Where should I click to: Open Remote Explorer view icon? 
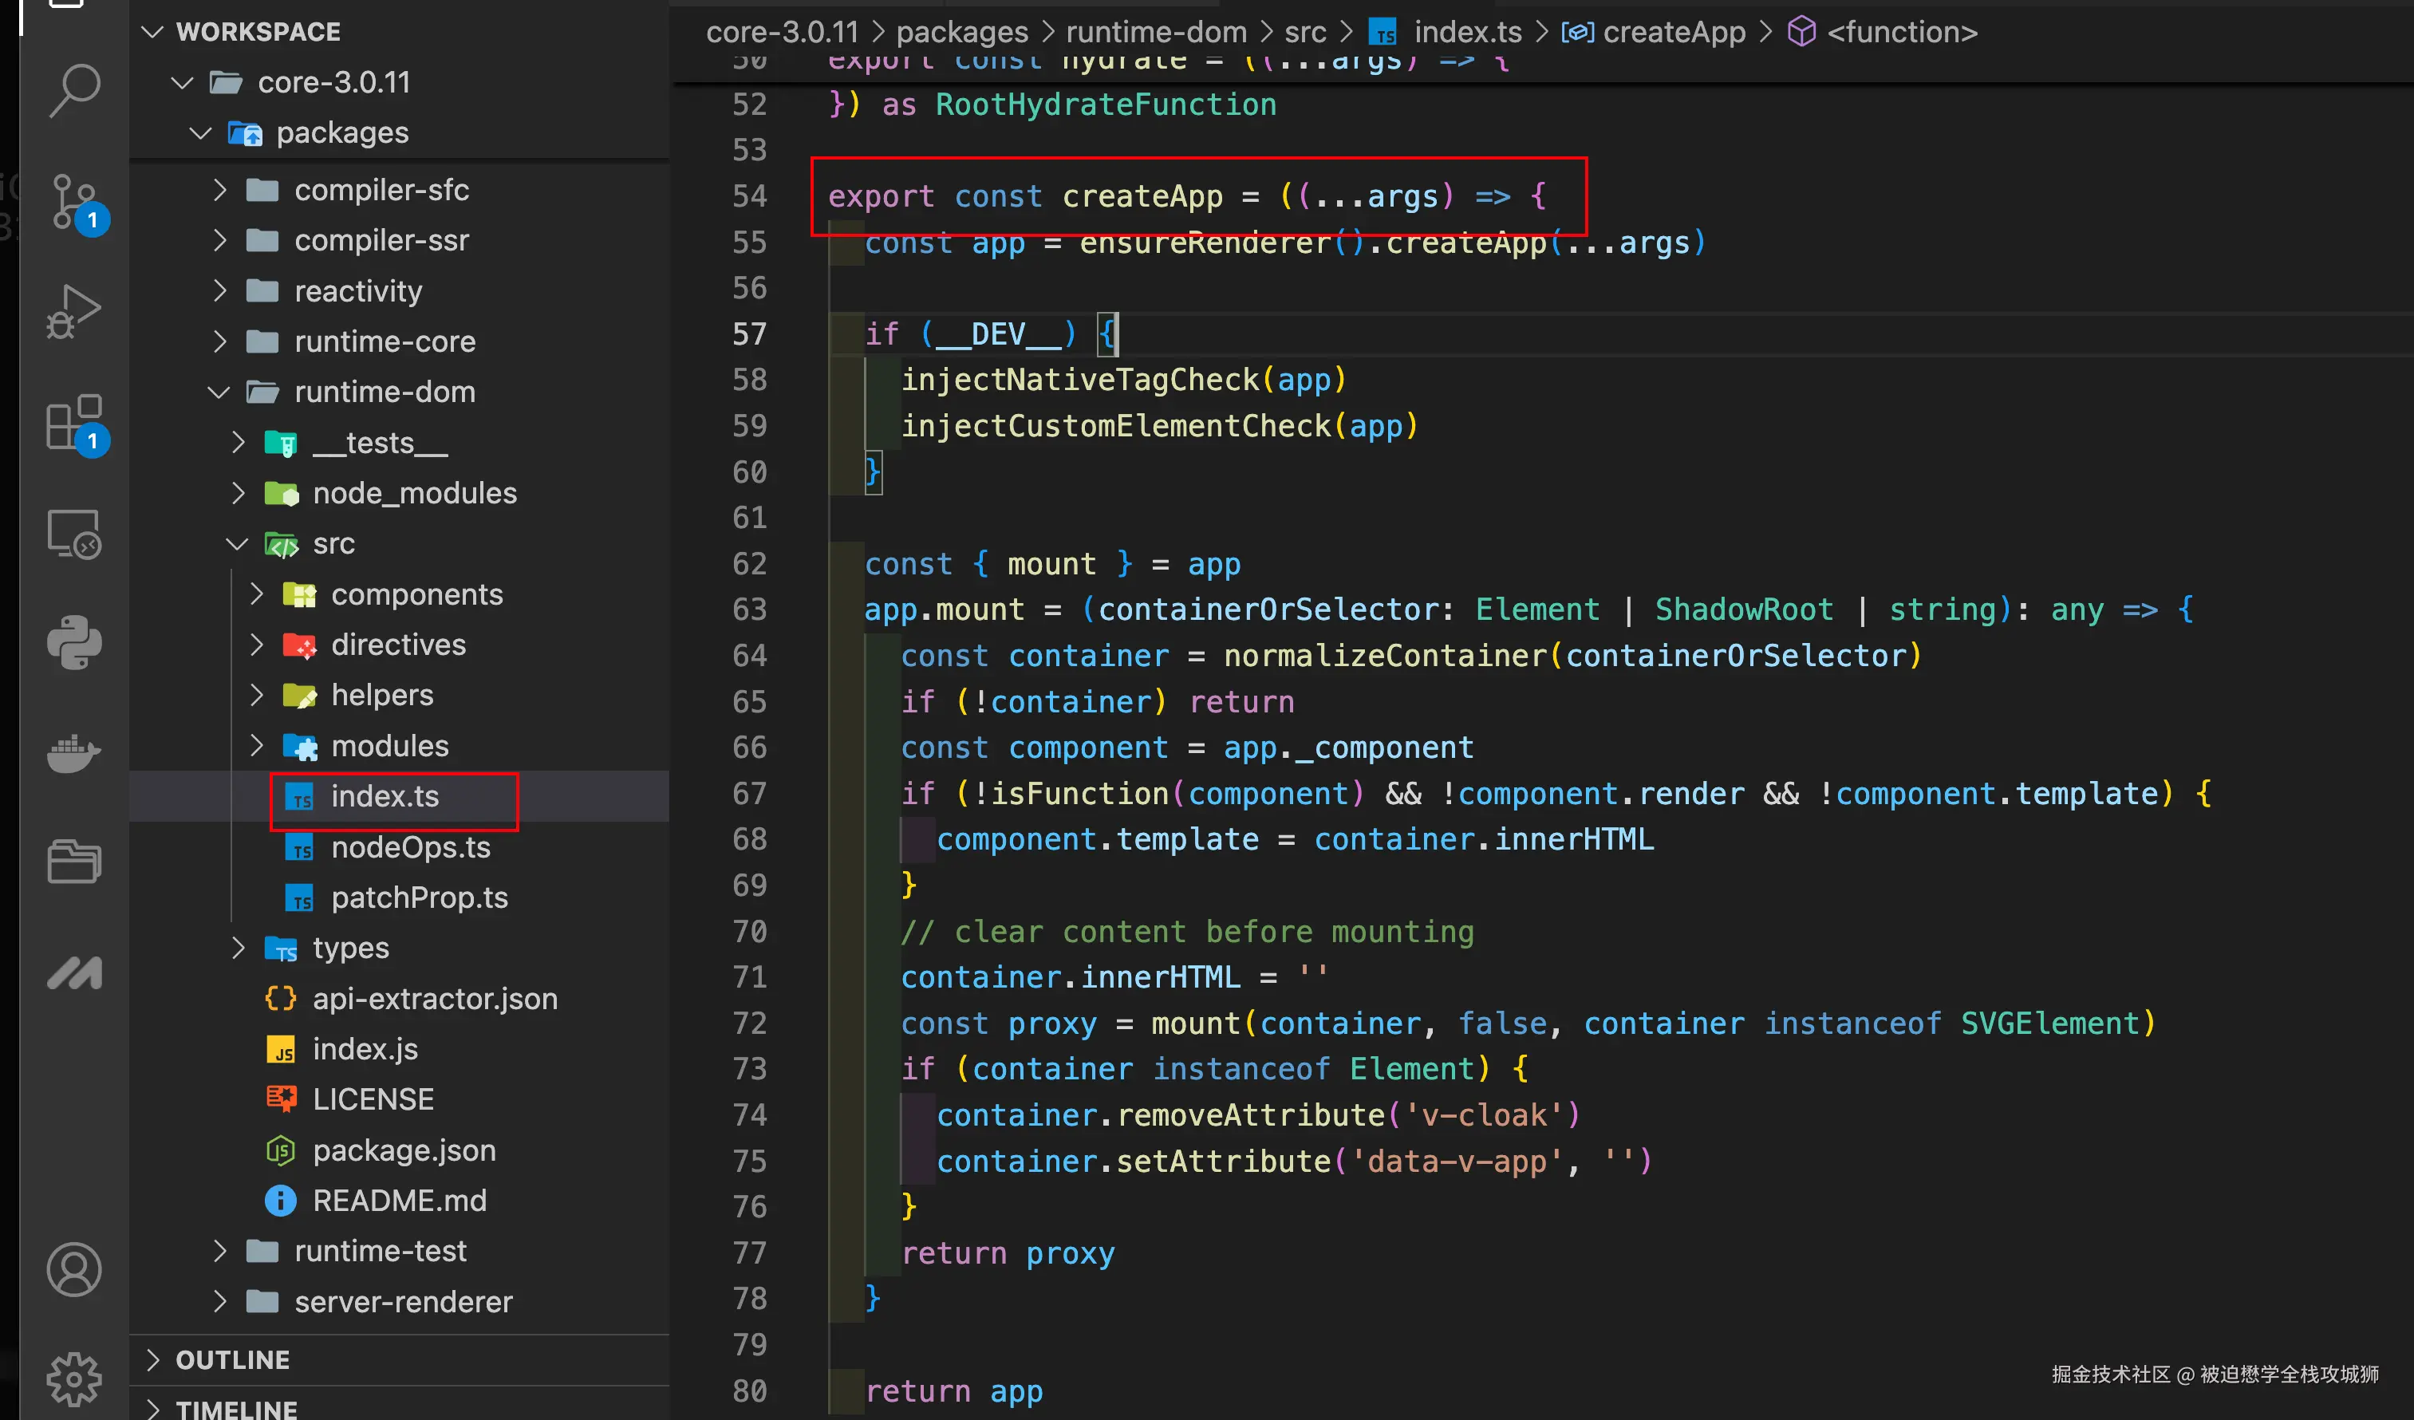[73, 534]
